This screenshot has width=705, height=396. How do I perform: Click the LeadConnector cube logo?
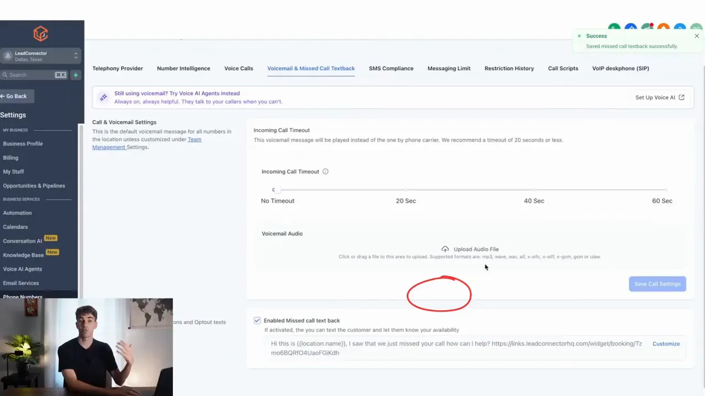click(41, 34)
